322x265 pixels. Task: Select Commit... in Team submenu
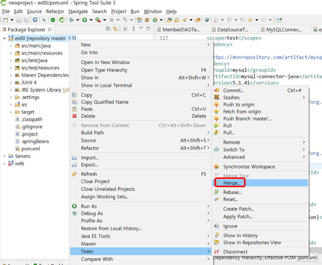[x=260, y=91]
